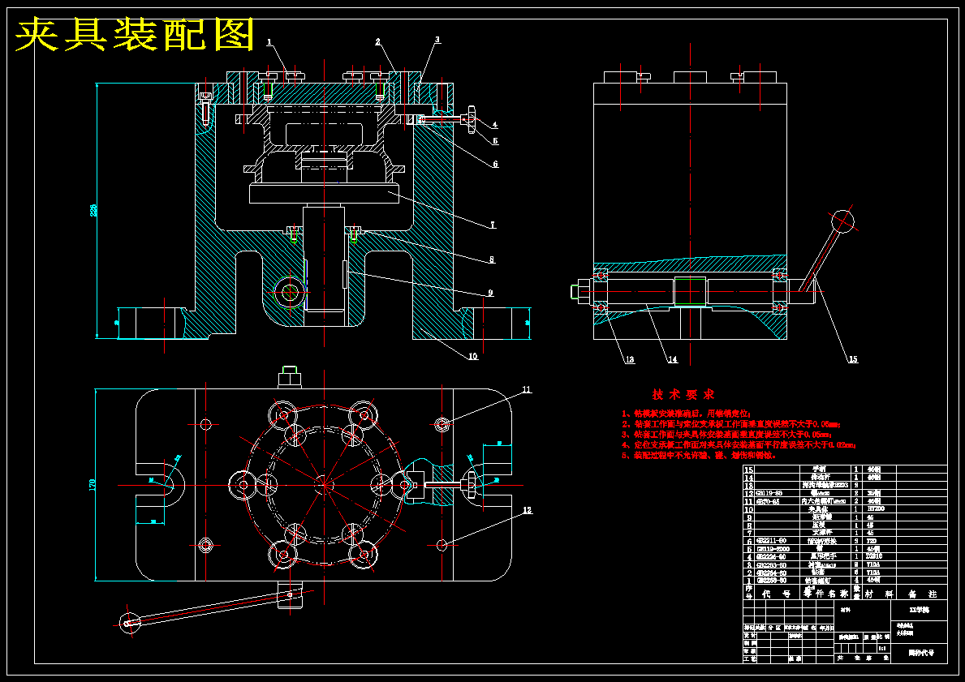This screenshot has height=682, width=965.
Task: Click callout number 4 beside the knob screw
Action: pos(494,125)
